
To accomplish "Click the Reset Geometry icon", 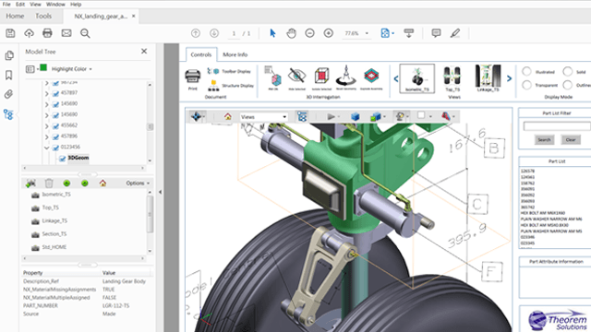I will click(x=346, y=77).
